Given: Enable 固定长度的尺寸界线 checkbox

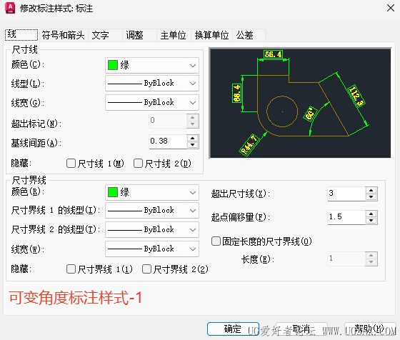Looking at the screenshot, I should pyautogui.click(x=216, y=241).
